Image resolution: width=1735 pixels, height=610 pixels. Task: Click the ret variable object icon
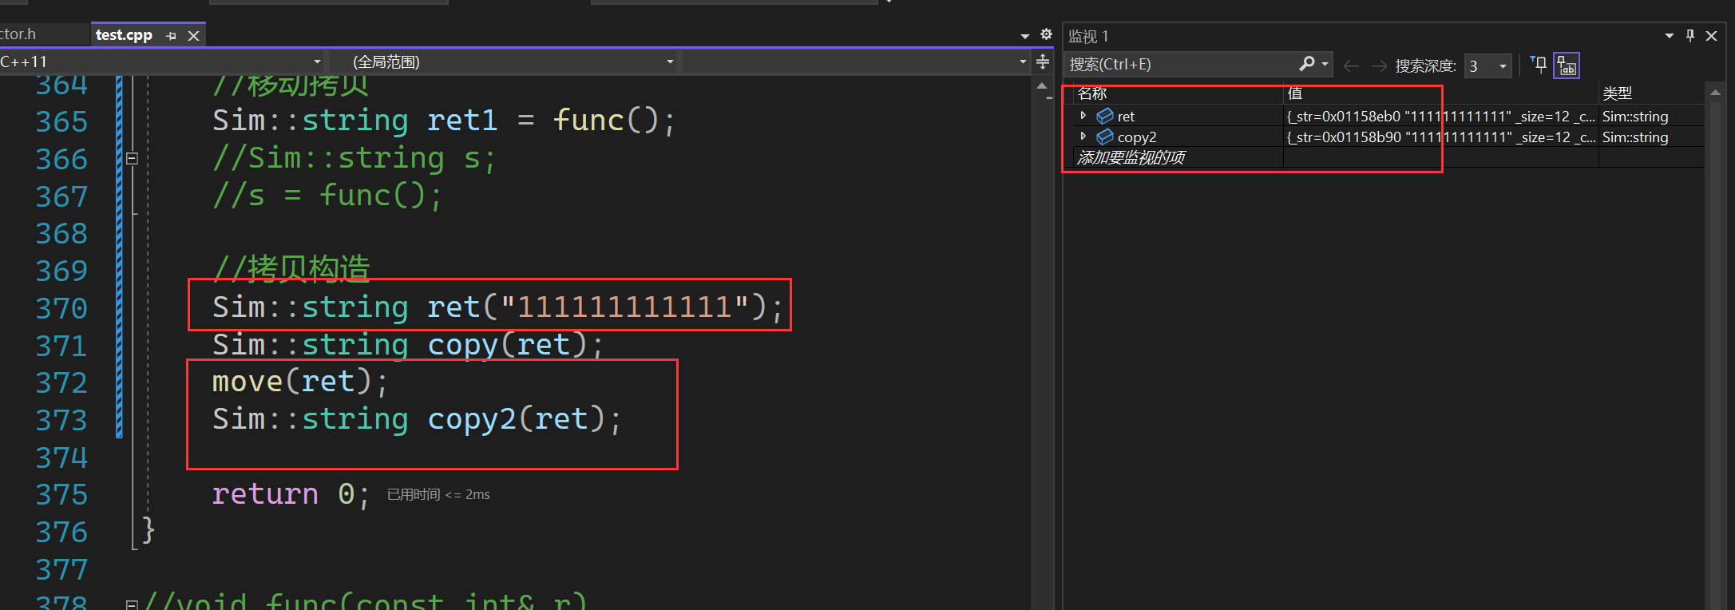1105,116
